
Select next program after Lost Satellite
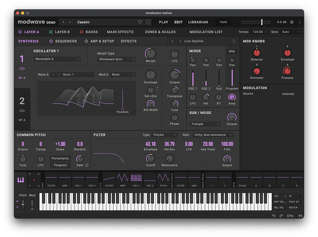click(x=180, y=41)
